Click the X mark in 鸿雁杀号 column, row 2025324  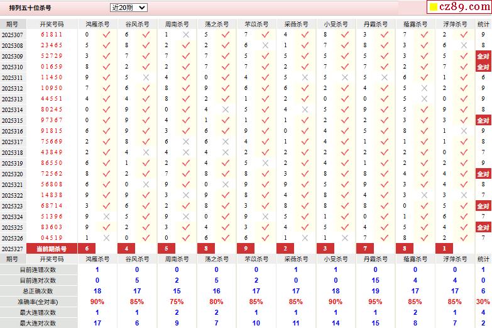pyautogui.click(x=106, y=217)
